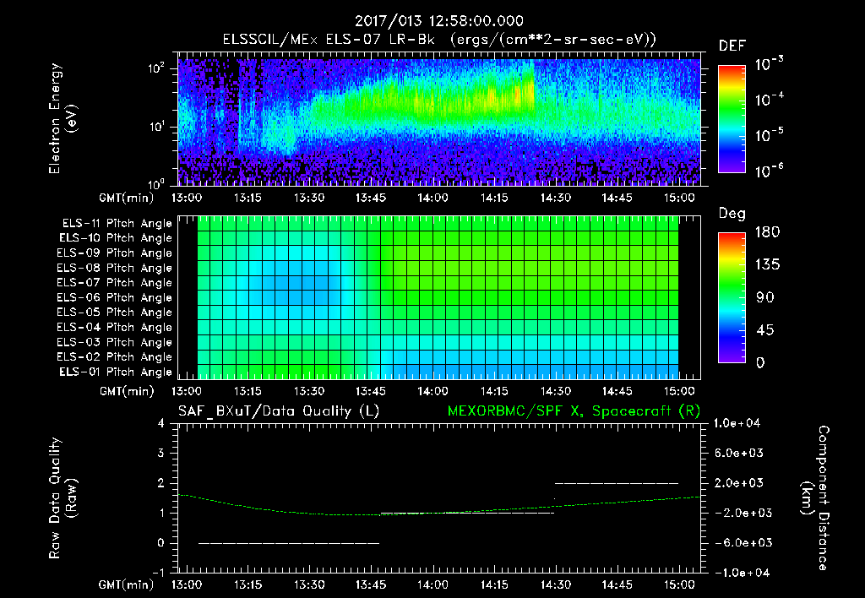865x598 pixels.
Task: Click the 14:30 time label under pitch angle panel
Action: coord(556,391)
